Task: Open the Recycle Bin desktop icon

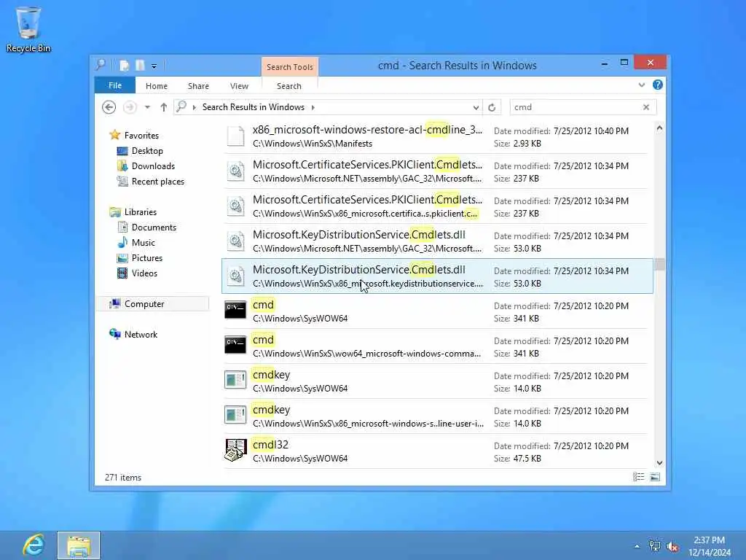Action: tap(28, 29)
